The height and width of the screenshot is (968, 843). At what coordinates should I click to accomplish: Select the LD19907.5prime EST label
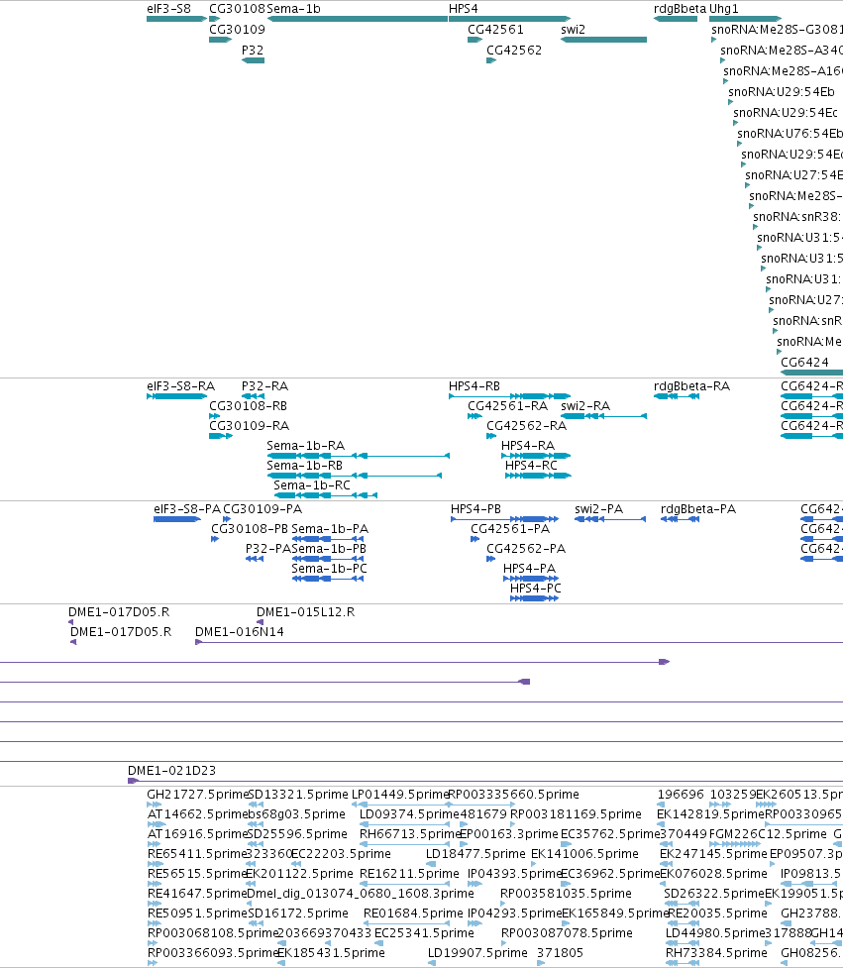click(x=477, y=952)
